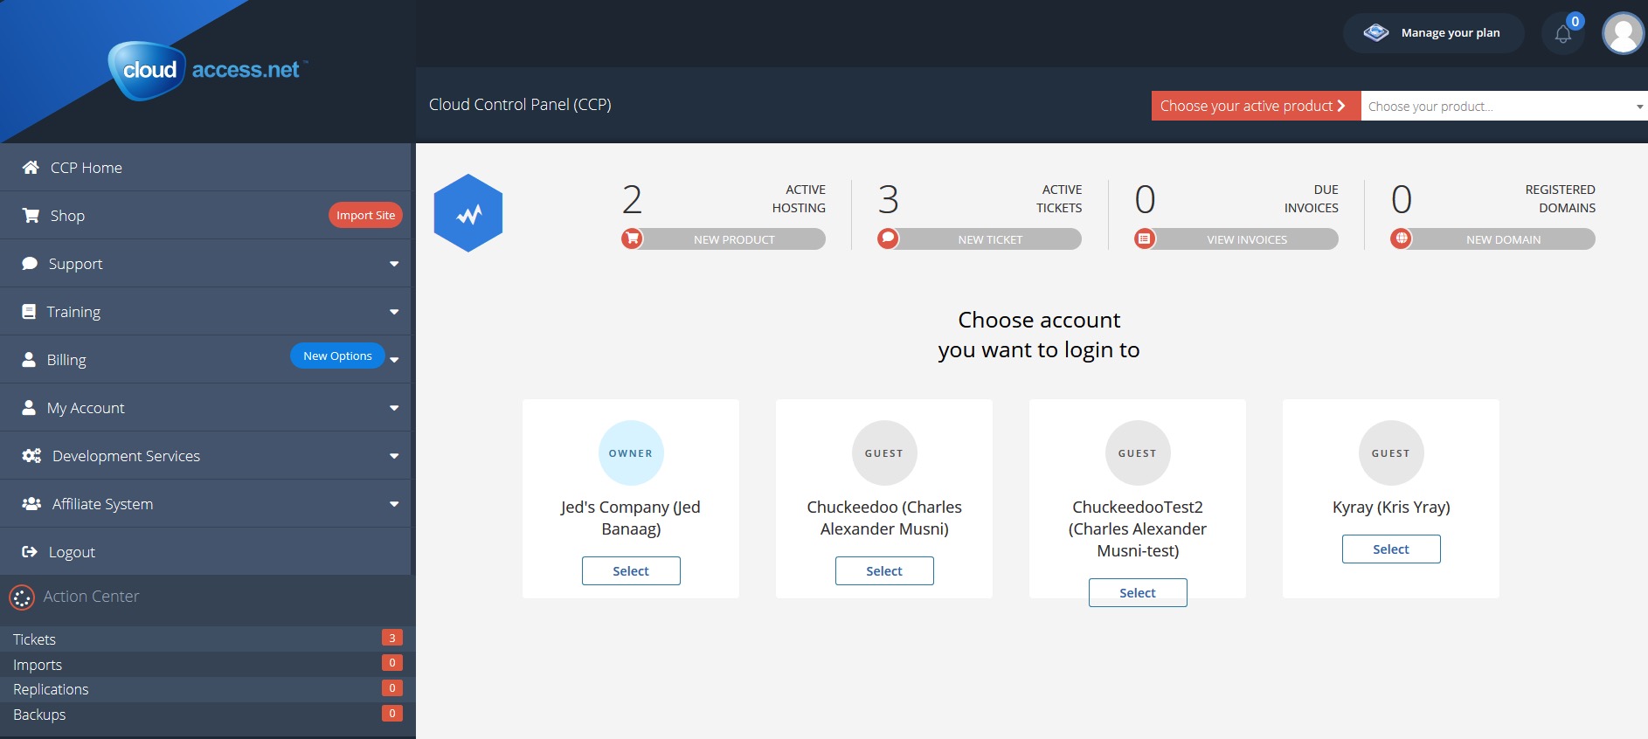
Task: Open the user profile avatar
Action: coord(1624,34)
